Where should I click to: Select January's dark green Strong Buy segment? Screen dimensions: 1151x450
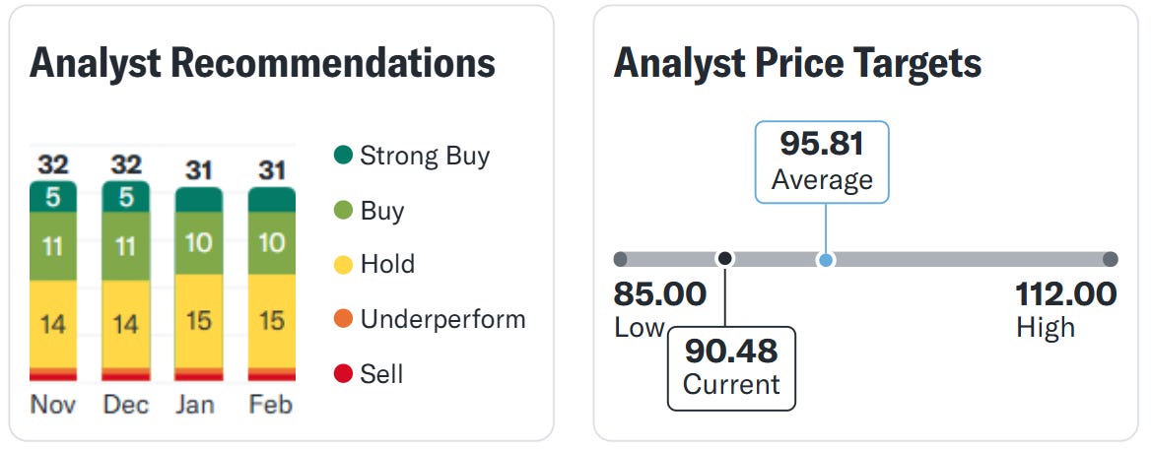click(x=199, y=200)
